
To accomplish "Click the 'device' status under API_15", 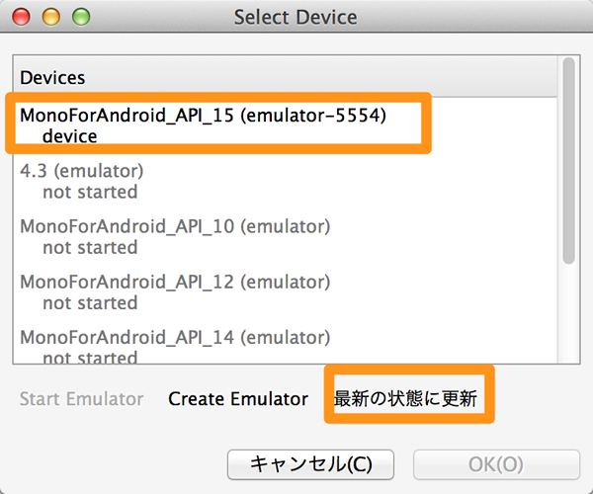I will tap(69, 136).
